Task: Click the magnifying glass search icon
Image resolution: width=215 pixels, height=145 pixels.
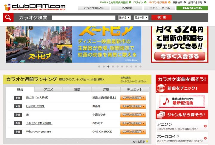Action: pos(9,18)
